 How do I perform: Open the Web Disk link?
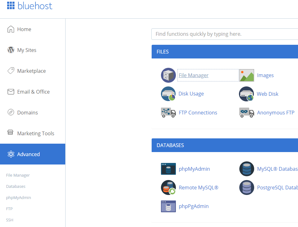point(268,94)
